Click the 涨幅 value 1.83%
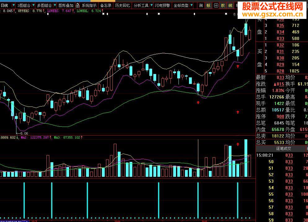Image resolution: width=308 pixels, height=222 pixels. click(x=278, y=90)
